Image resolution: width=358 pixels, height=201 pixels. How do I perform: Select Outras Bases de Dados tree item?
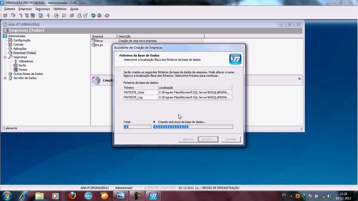[28, 74]
